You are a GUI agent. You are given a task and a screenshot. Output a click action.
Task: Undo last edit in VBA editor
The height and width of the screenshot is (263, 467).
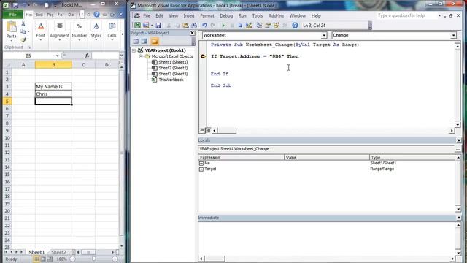(204, 26)
